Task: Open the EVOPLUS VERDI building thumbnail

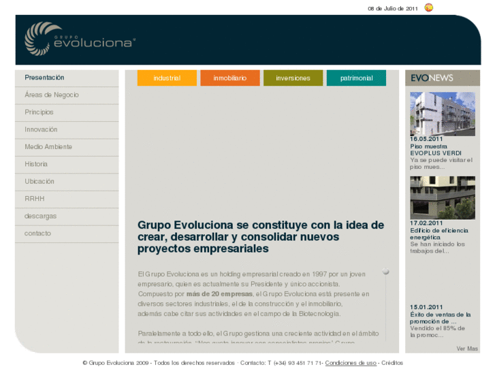Action: (442, 113)
